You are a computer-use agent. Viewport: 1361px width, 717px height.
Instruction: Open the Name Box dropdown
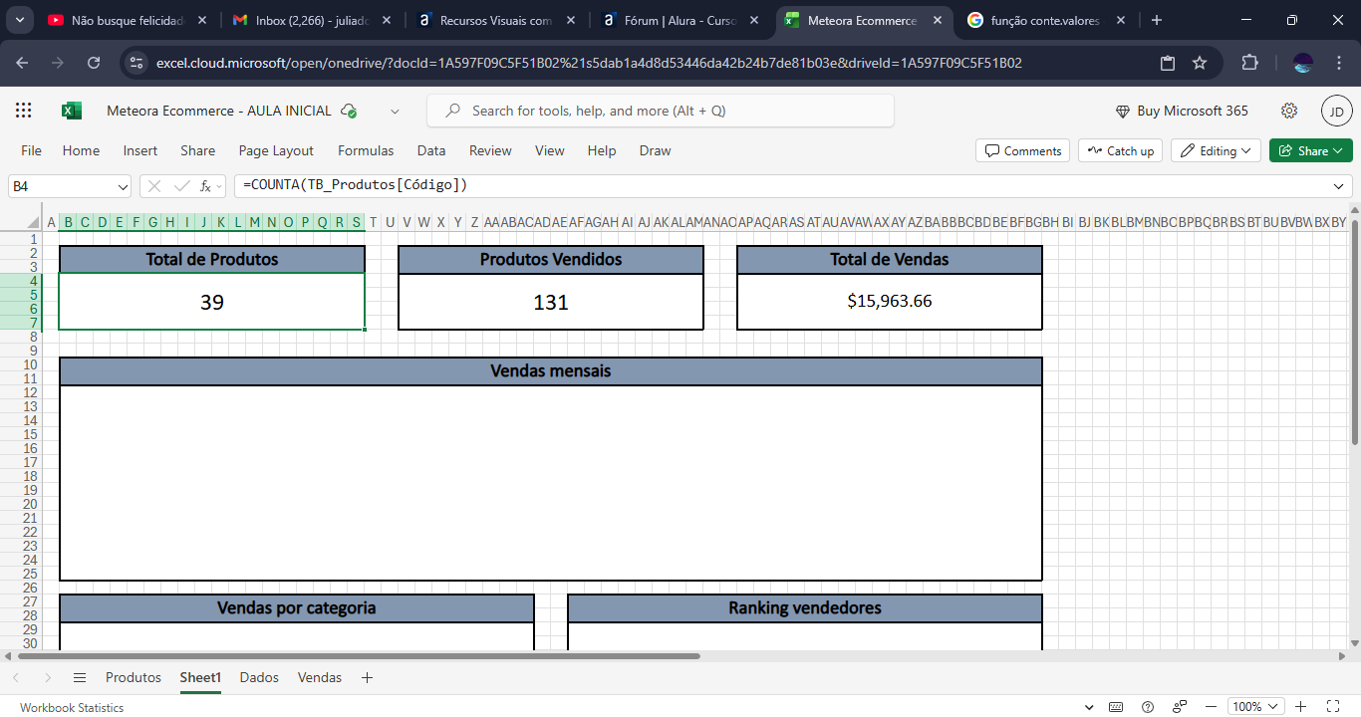click(x=123, y=186)
